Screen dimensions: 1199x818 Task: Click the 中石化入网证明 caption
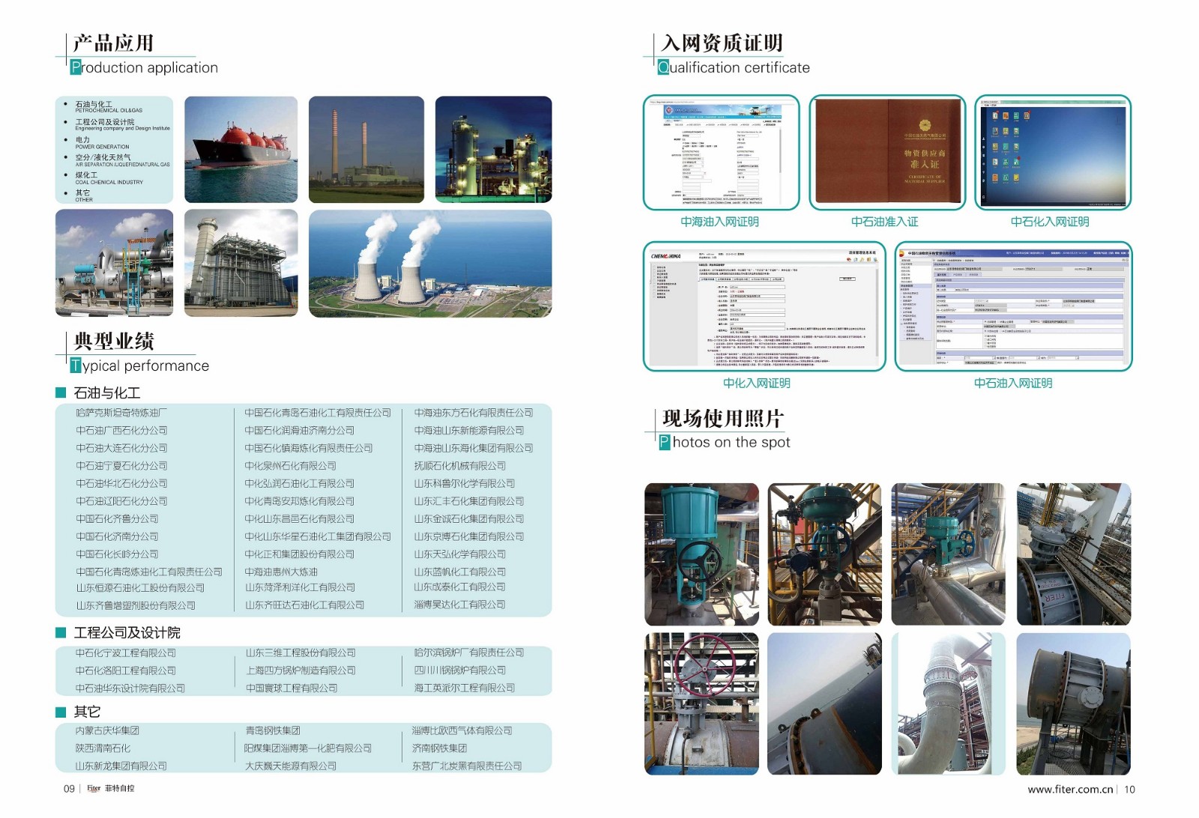pyautogui.click(x=1049, y=222)
